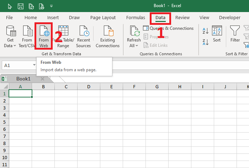Click into the formula bar

click(180, 65)
